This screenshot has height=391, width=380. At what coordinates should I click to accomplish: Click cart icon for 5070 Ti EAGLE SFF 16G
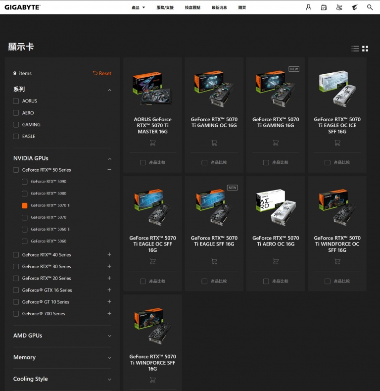214,261
